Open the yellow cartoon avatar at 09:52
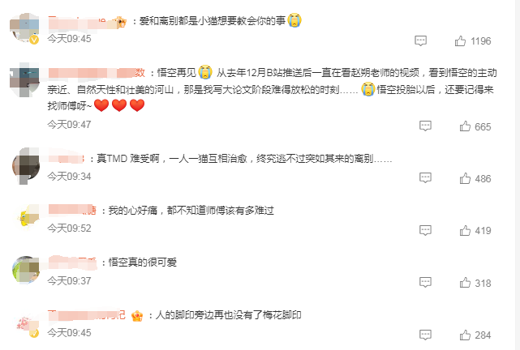This screenshot has height=350, width=520. [x=28, y=217]
